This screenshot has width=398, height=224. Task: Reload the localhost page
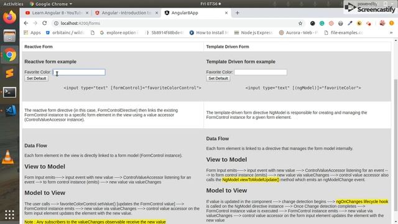44,23
